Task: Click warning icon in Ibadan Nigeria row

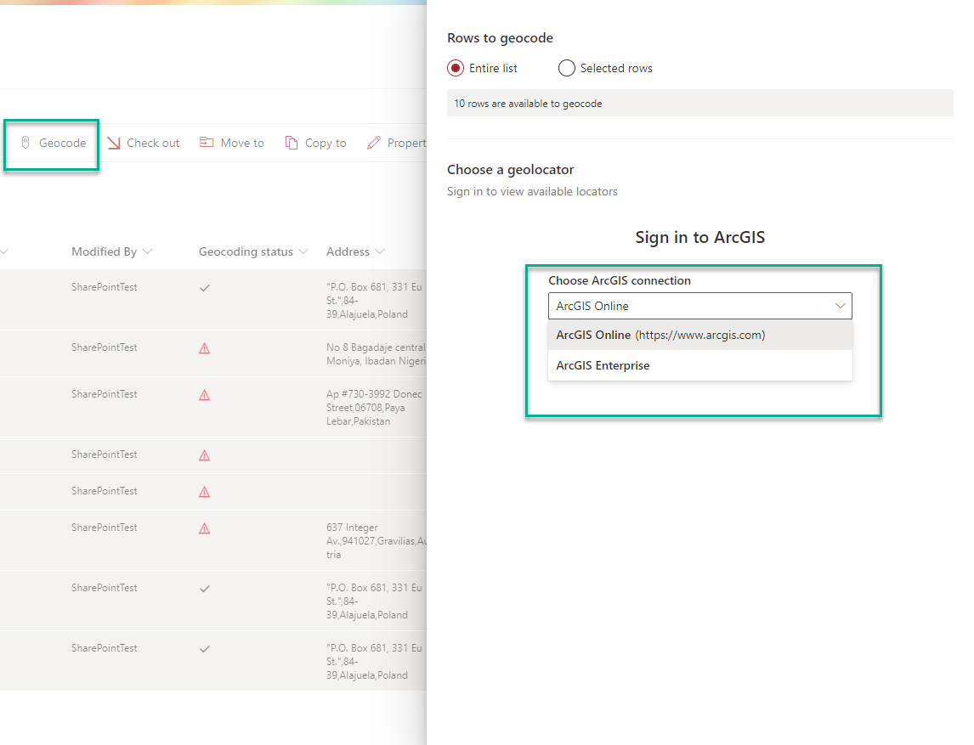Action: 204,348
